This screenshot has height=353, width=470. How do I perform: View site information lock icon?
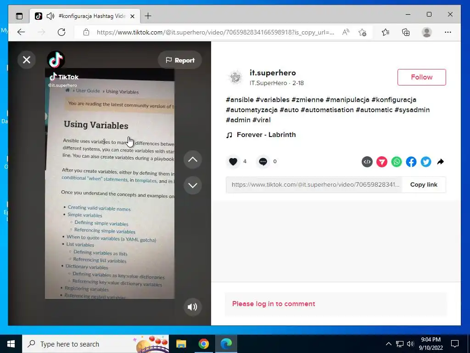(86, 32)
